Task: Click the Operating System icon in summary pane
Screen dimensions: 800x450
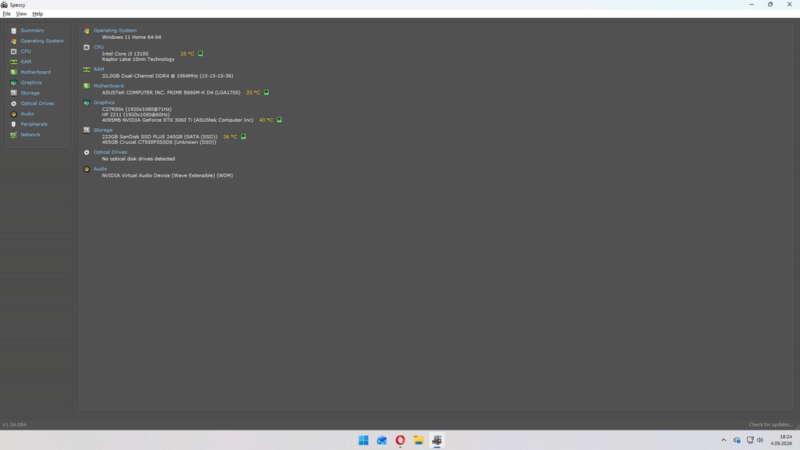Action: (x=87, y=30)
